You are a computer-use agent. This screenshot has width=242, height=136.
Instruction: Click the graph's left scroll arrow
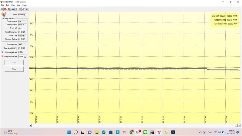coord(31,125)
